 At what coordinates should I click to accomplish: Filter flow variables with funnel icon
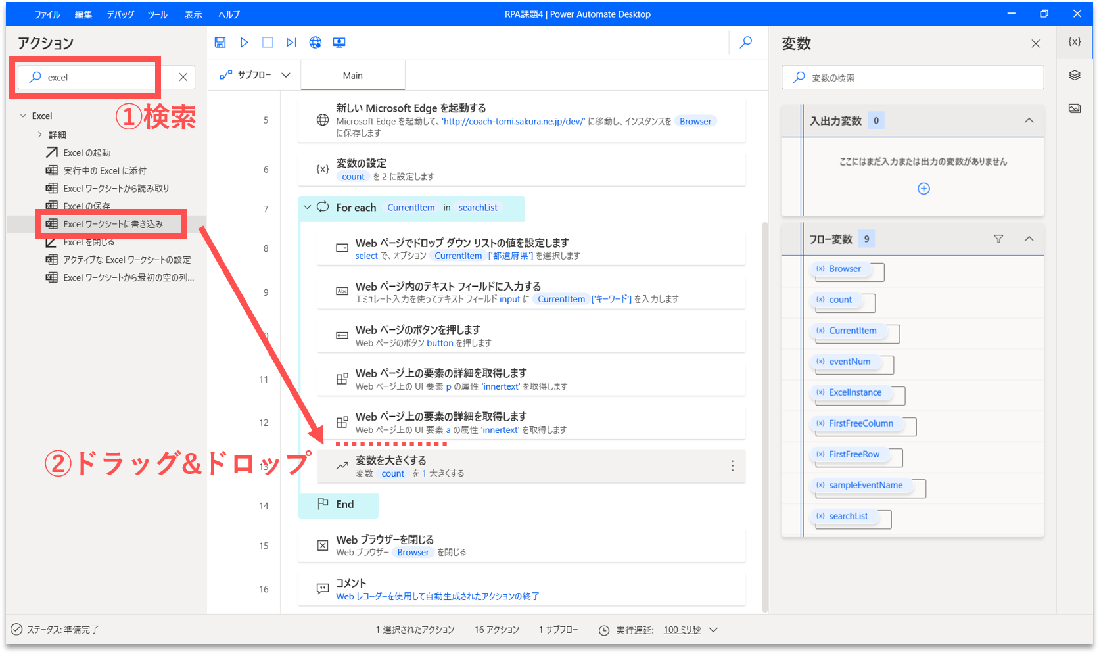click(998, 239)
